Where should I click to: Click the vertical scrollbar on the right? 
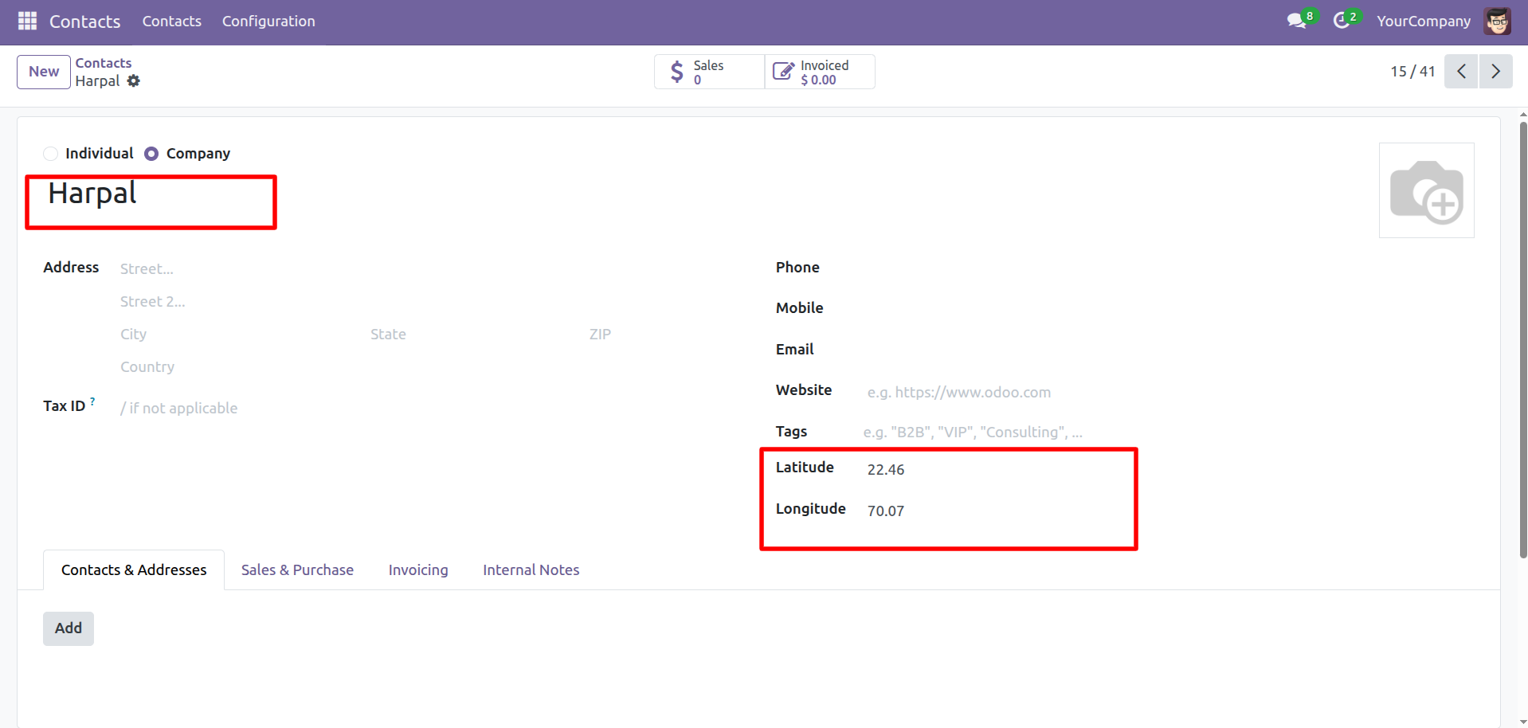pyautogui.click(x=1523, y=341)
